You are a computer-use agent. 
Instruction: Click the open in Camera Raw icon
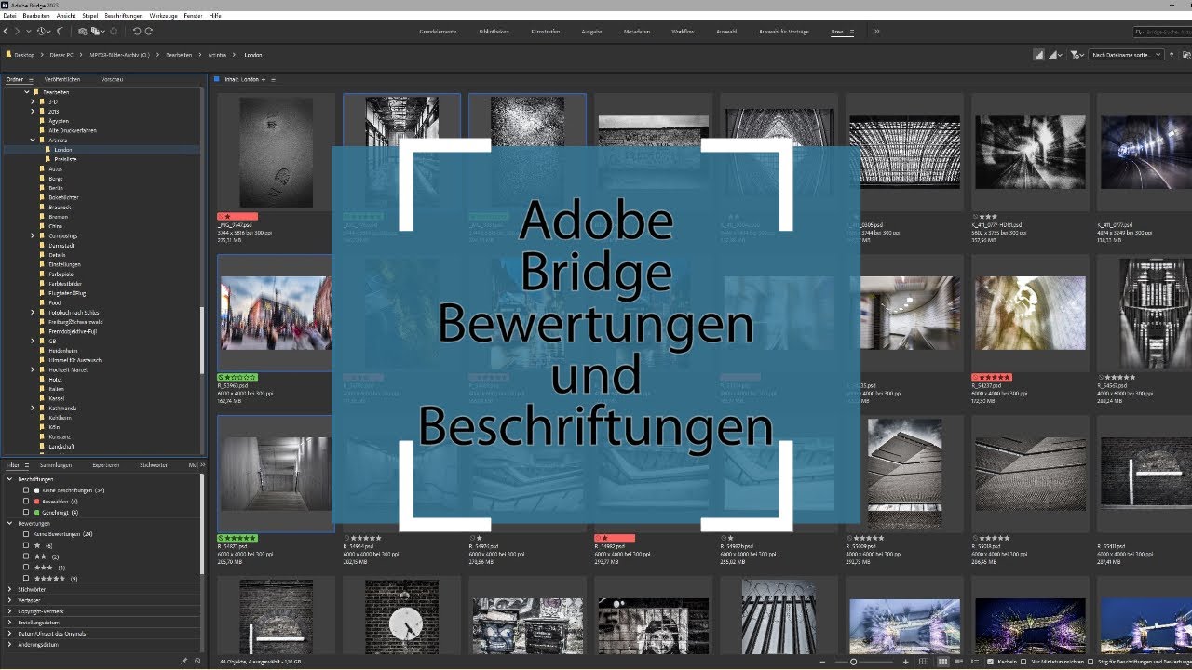point(115,31)
